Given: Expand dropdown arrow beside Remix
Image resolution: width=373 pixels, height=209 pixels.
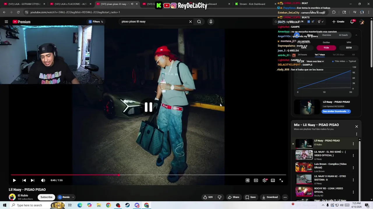Looking at the screenshot, I should pyautogui.click(x=73, y=197).
